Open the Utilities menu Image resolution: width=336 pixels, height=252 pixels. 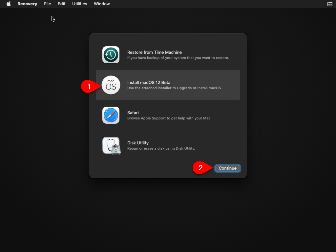(x=79, y=4)
